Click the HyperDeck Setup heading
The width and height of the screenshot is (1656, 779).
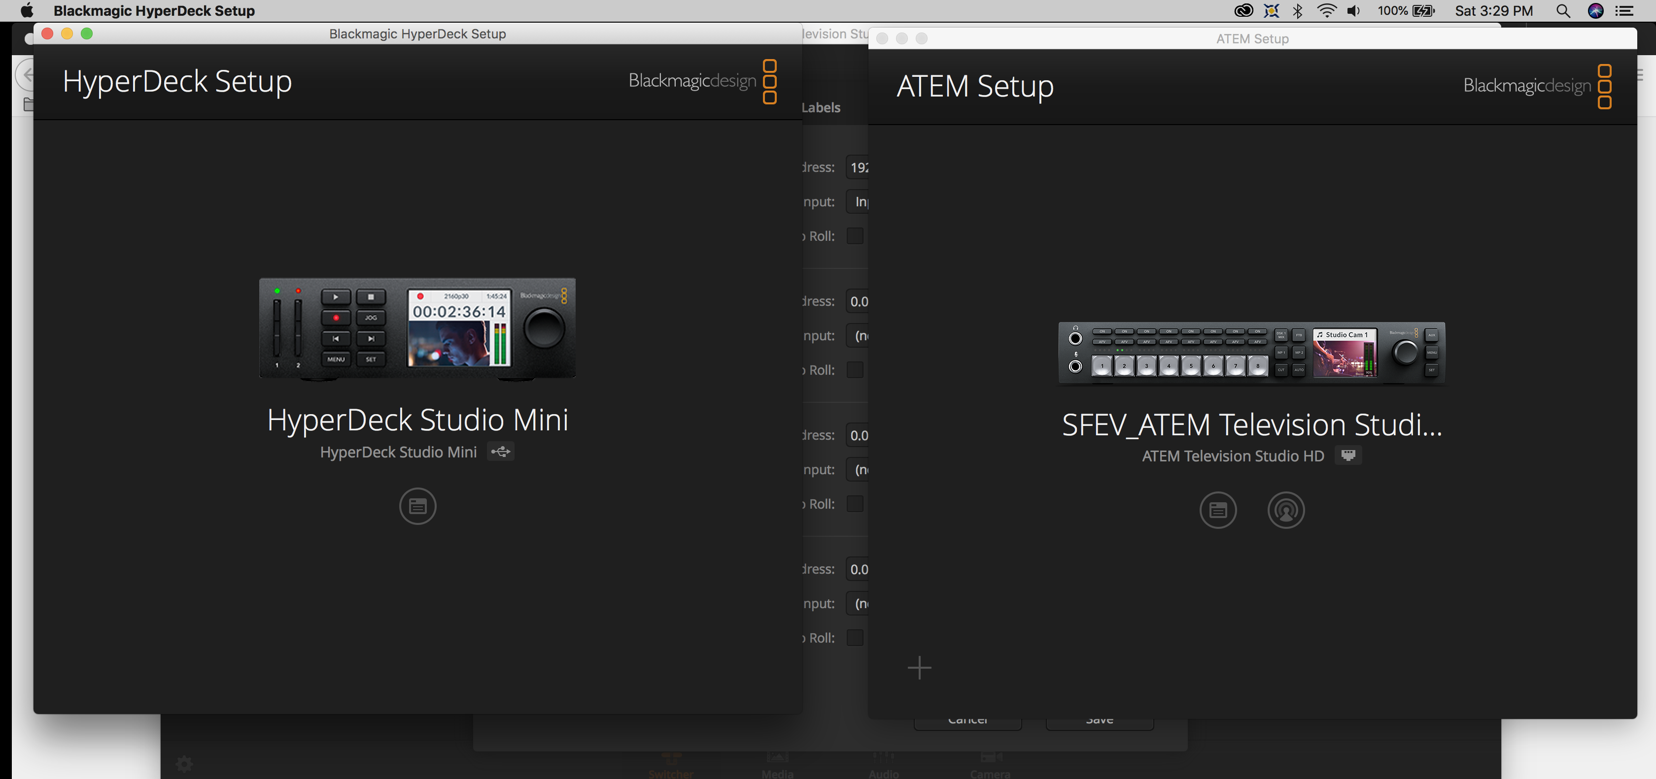[x=177, y=82]
